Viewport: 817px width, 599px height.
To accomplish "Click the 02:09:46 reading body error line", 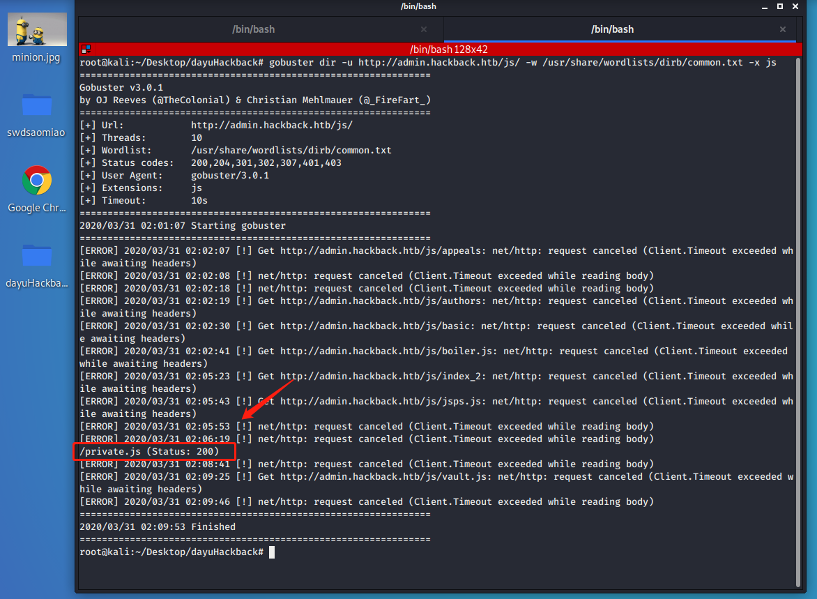I will (x=366, y=501).
